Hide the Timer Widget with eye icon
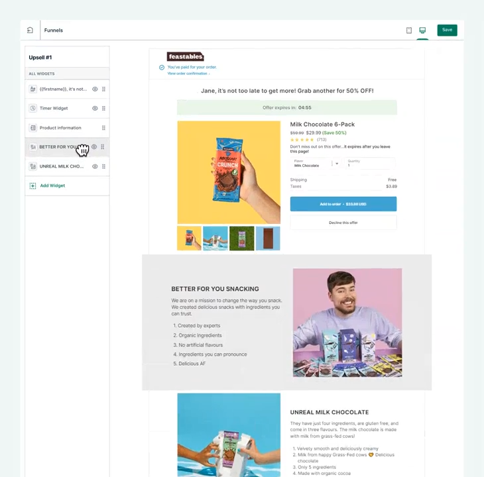This screenshot has width=484, height=477. 95,108
